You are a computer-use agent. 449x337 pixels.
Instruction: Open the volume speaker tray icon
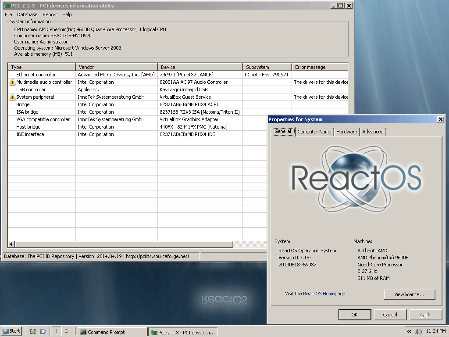[418, 332]
